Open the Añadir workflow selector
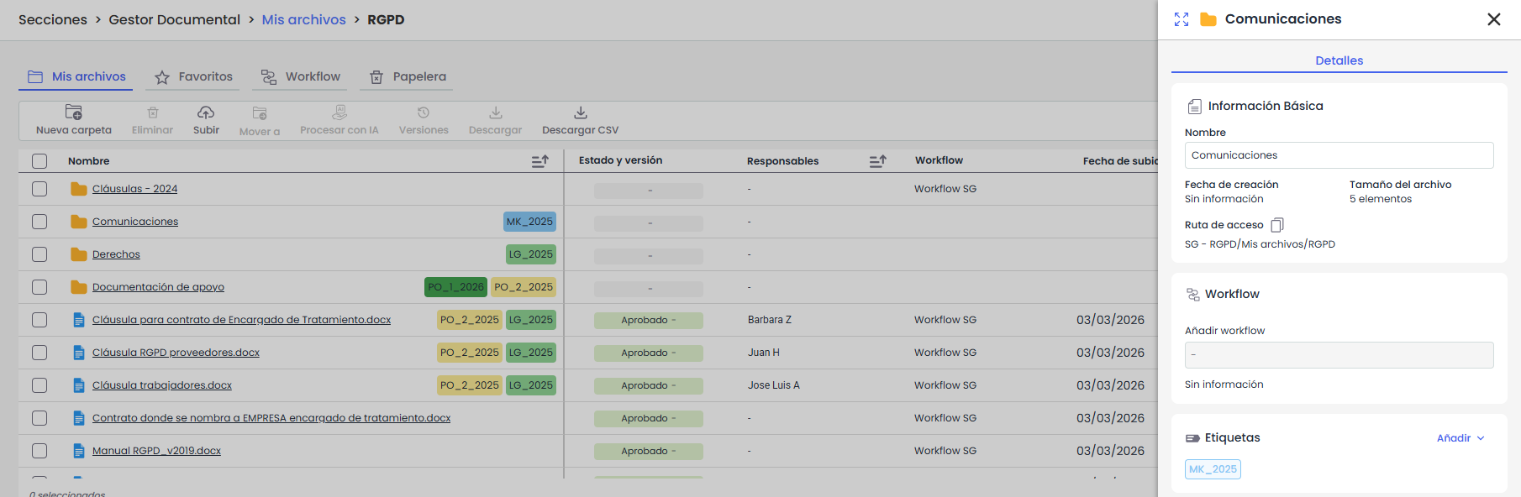The width and height of the screenshot is (1521, 497). pyautogui.click(x=1339, y=355)
